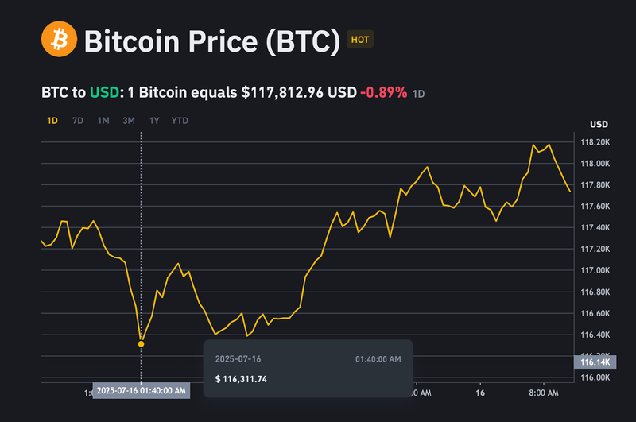Screen dimensions: 636x422
Task: Select the 1D chart range tab
Action: click(x=52, y=121)
